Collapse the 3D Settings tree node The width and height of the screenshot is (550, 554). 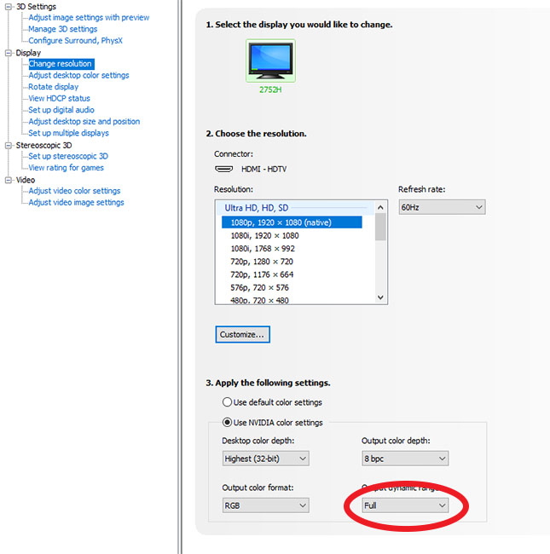(x=9, y=7)
